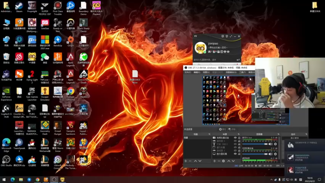
Task: Select the Escape Simulator desktop icon
Action: click(45, 94)
